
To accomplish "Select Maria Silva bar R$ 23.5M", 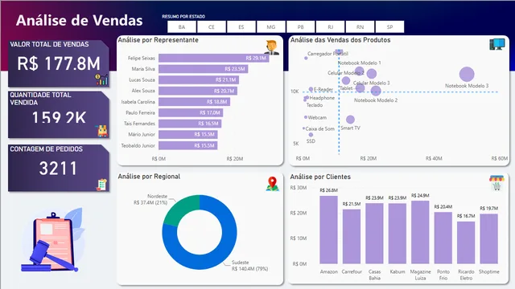I will 204,69.
